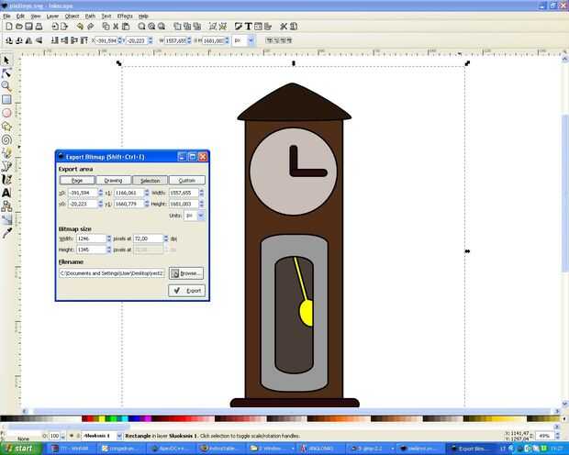Open the Edit menu
The width and height of the screenshot is (569, 455).
coord(20,17)
